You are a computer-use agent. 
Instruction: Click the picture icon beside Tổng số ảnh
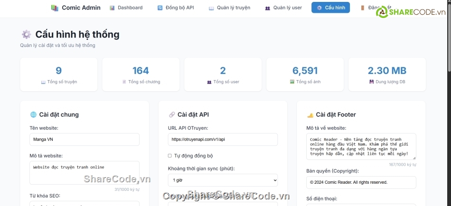pos(292,82)
